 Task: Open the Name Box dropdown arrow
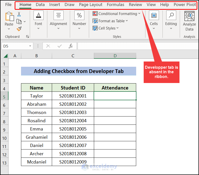click(x=30, y=46)
